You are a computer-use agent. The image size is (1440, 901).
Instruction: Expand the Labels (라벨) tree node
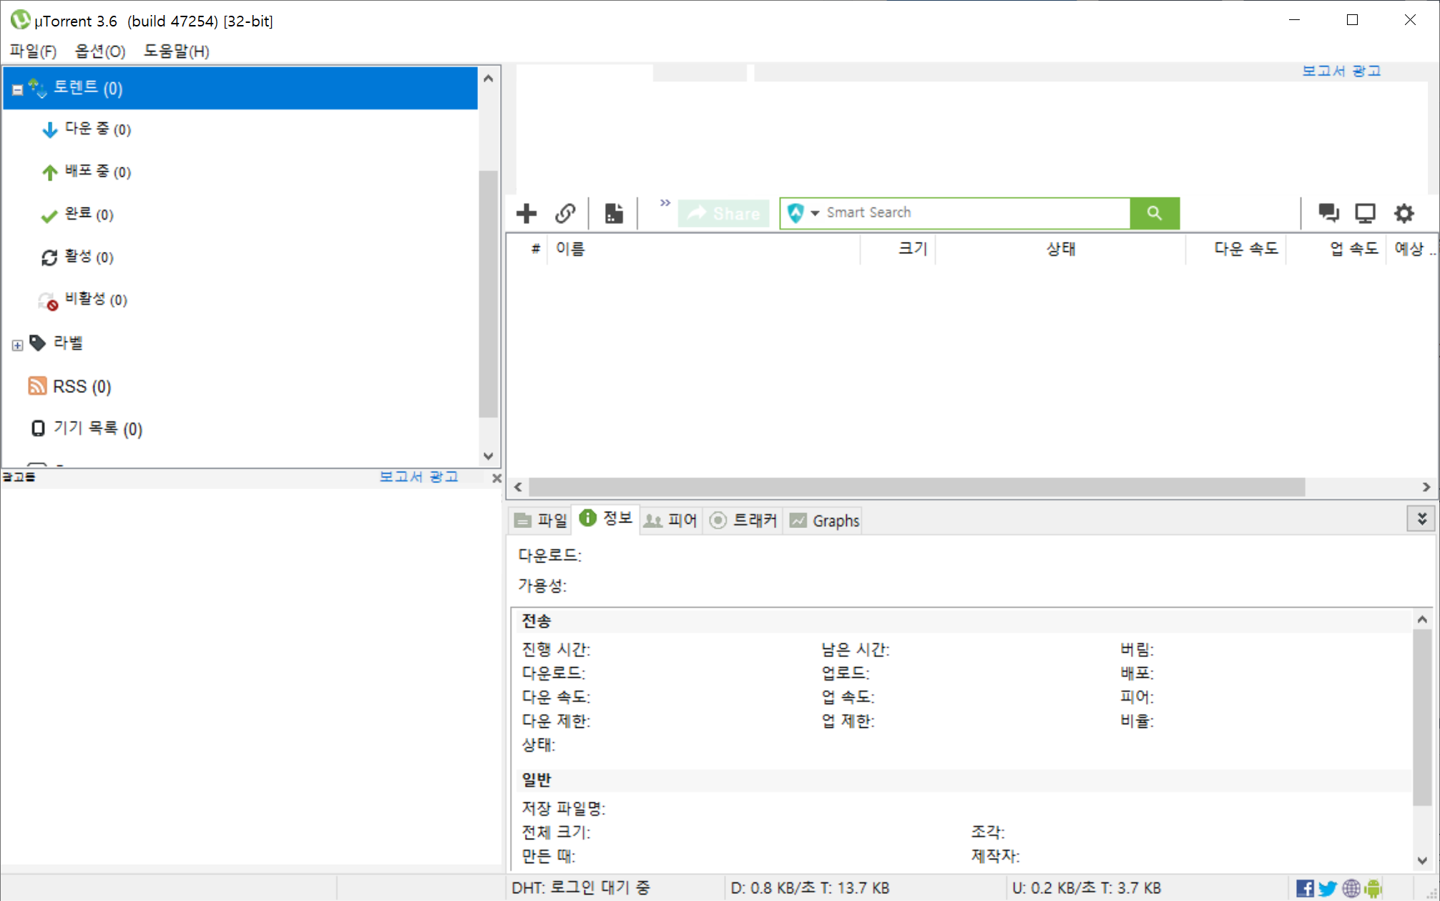(18, 346)
